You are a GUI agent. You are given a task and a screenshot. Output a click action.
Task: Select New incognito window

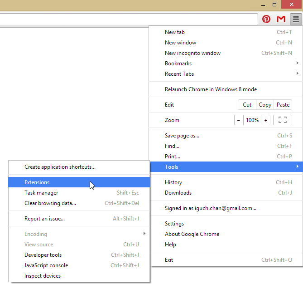tap(226, 53)
